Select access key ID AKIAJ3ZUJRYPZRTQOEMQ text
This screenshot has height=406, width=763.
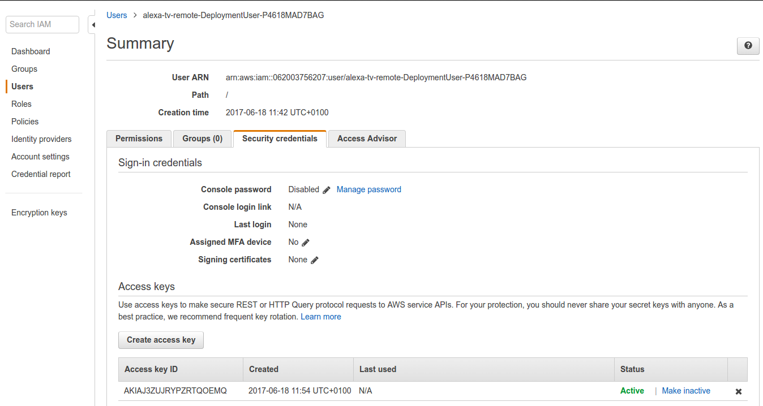point(175,391)
